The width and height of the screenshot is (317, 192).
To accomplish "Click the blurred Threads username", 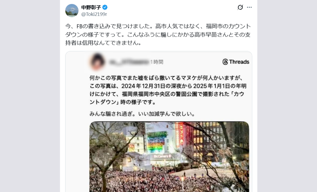I will click(x=129, y=62).
